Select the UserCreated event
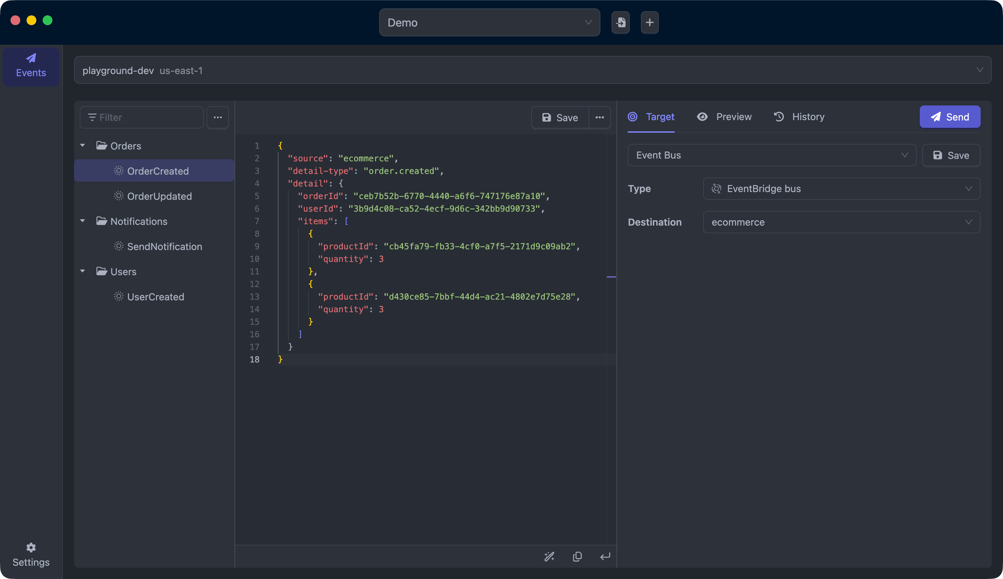This screenshot has width=1003, height=579. tap(154, 296)
